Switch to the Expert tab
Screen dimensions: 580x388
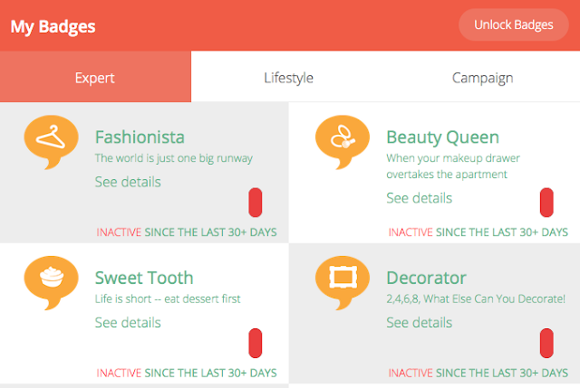[95, 76]
